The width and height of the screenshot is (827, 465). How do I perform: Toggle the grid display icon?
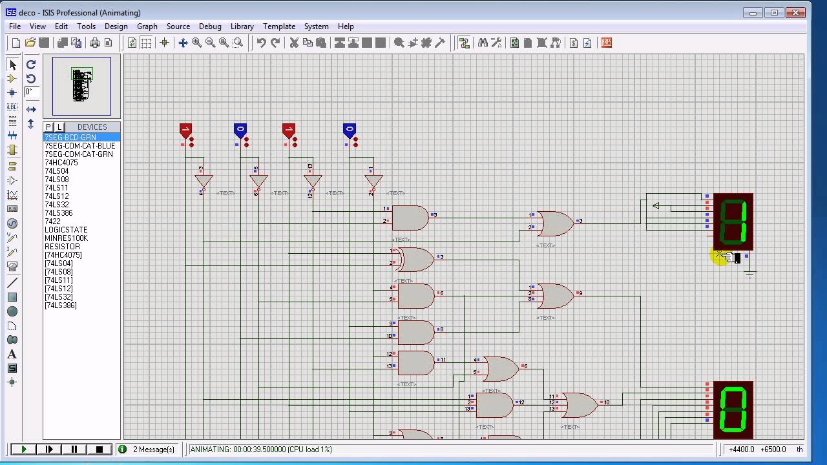tap(147, 43)
